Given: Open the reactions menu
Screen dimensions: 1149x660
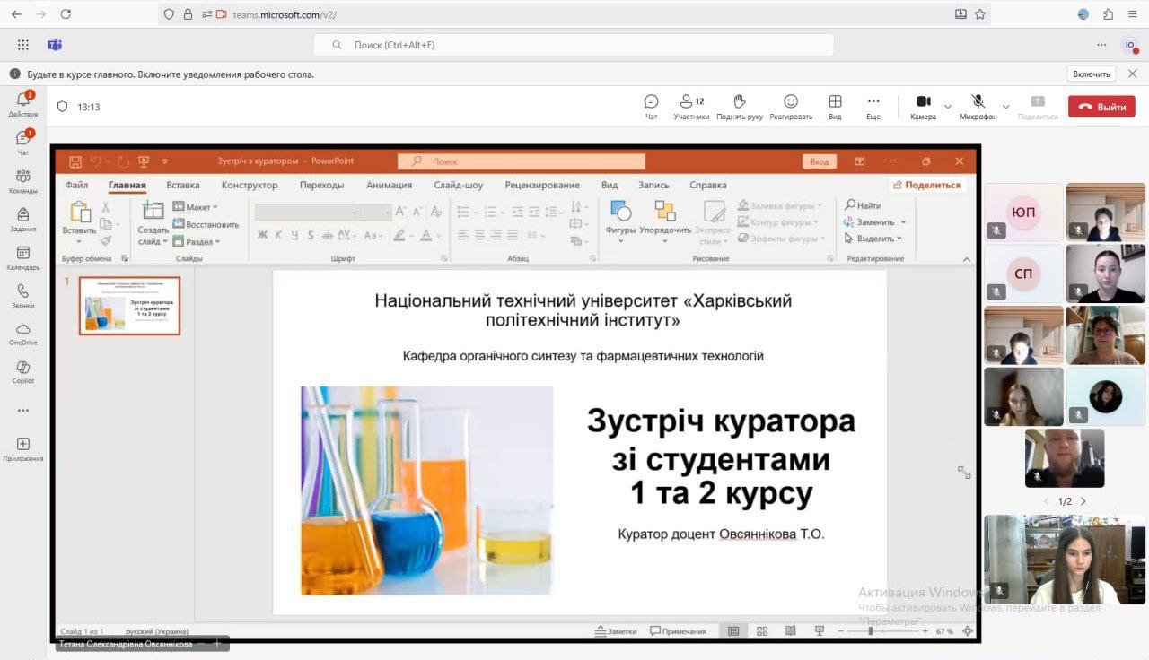Looking at the screenshot, I should click(790, 107).
